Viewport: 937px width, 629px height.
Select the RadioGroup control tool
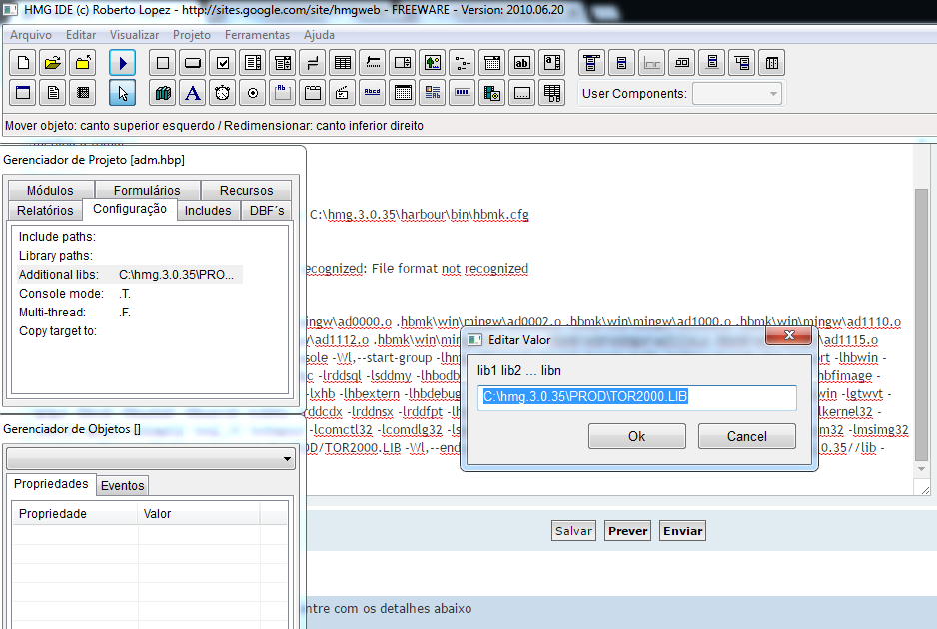[253, 93]
